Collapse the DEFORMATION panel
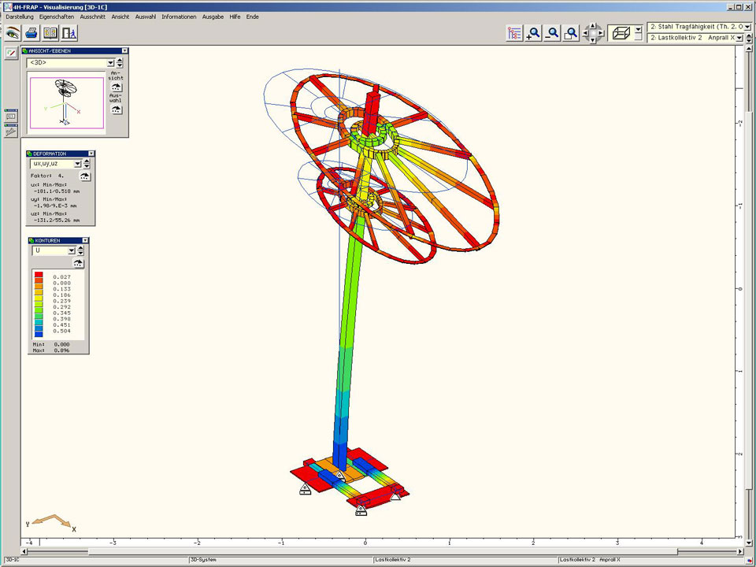This screenshot has height=567, width=756. coord(91,154)
